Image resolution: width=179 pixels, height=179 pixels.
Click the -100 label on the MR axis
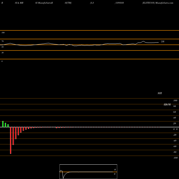click(175, 158)
